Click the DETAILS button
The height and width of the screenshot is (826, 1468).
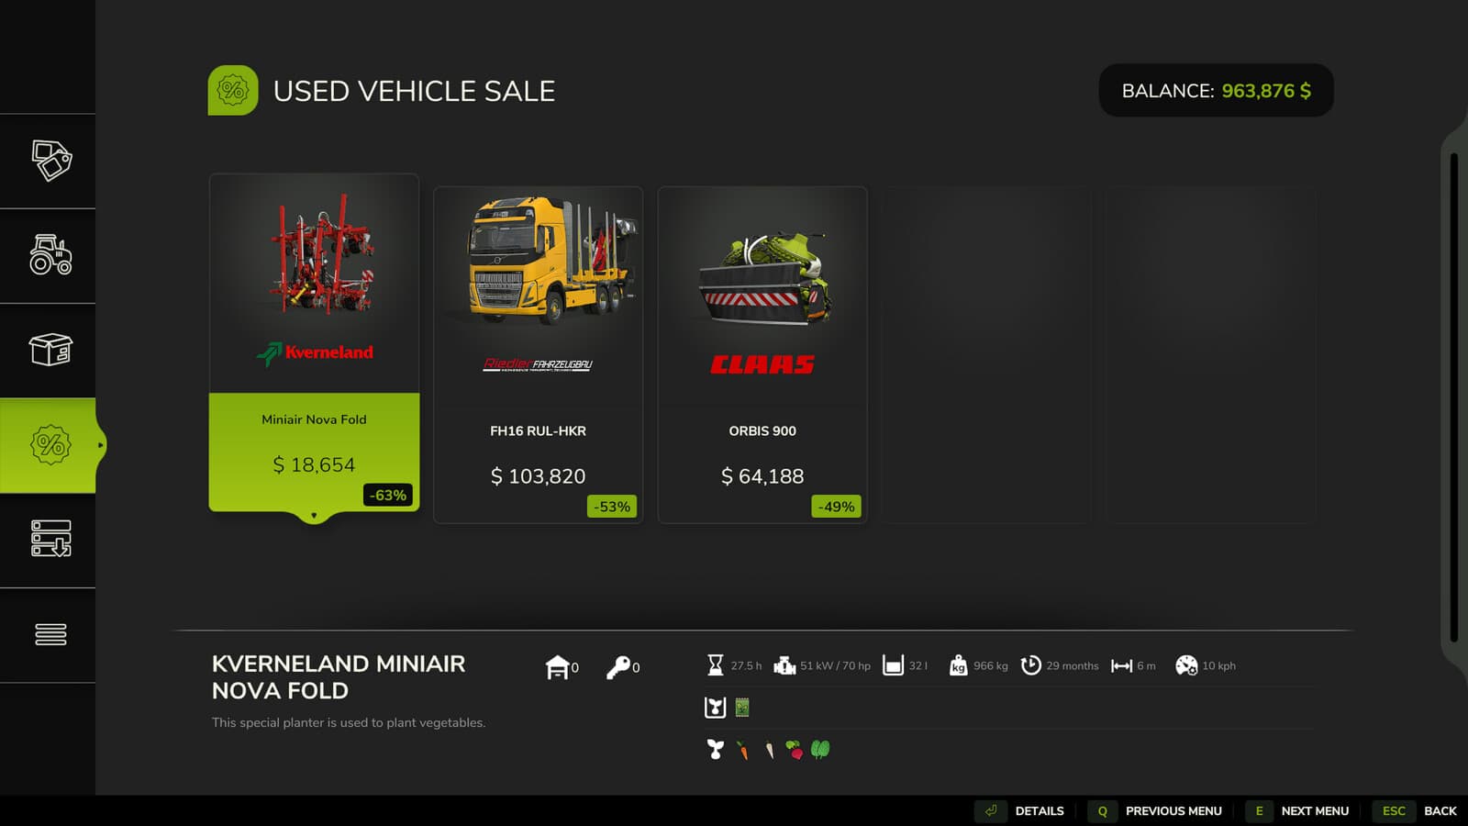click(x=1021, y=811)
